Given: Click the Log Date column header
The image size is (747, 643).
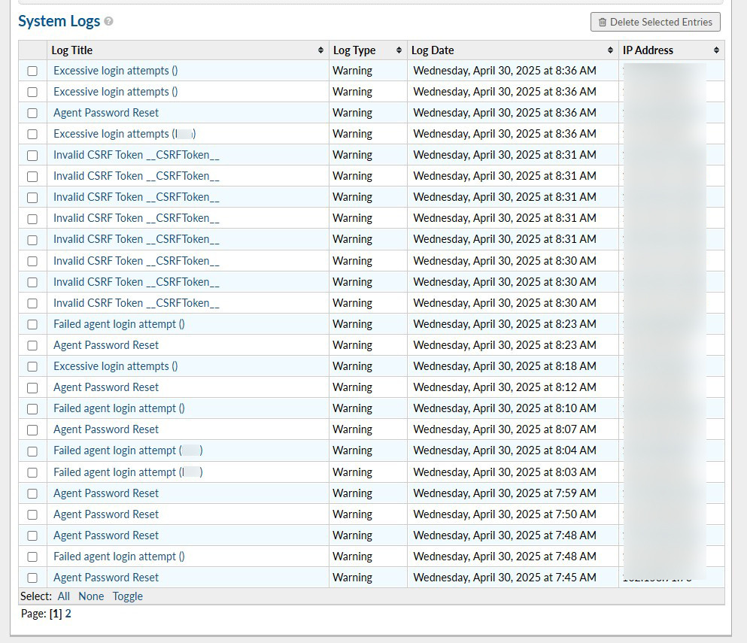Looking at the screenshot, I should tap(433, 50).
